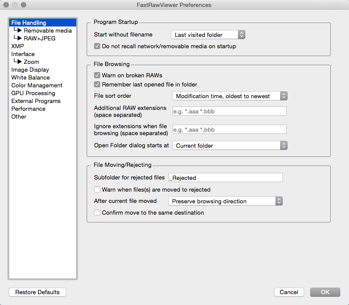Focus the Additional RAW extensions field
Image resolution: width=349 pixels, height=305 pixels.
(230, 111)
